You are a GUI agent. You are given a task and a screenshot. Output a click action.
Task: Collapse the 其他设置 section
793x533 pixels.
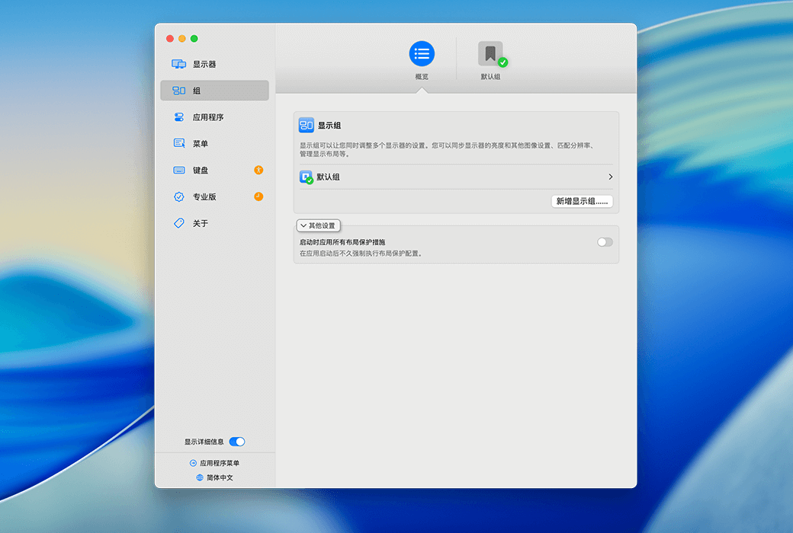pyautogui.click(x=318, y=226)
